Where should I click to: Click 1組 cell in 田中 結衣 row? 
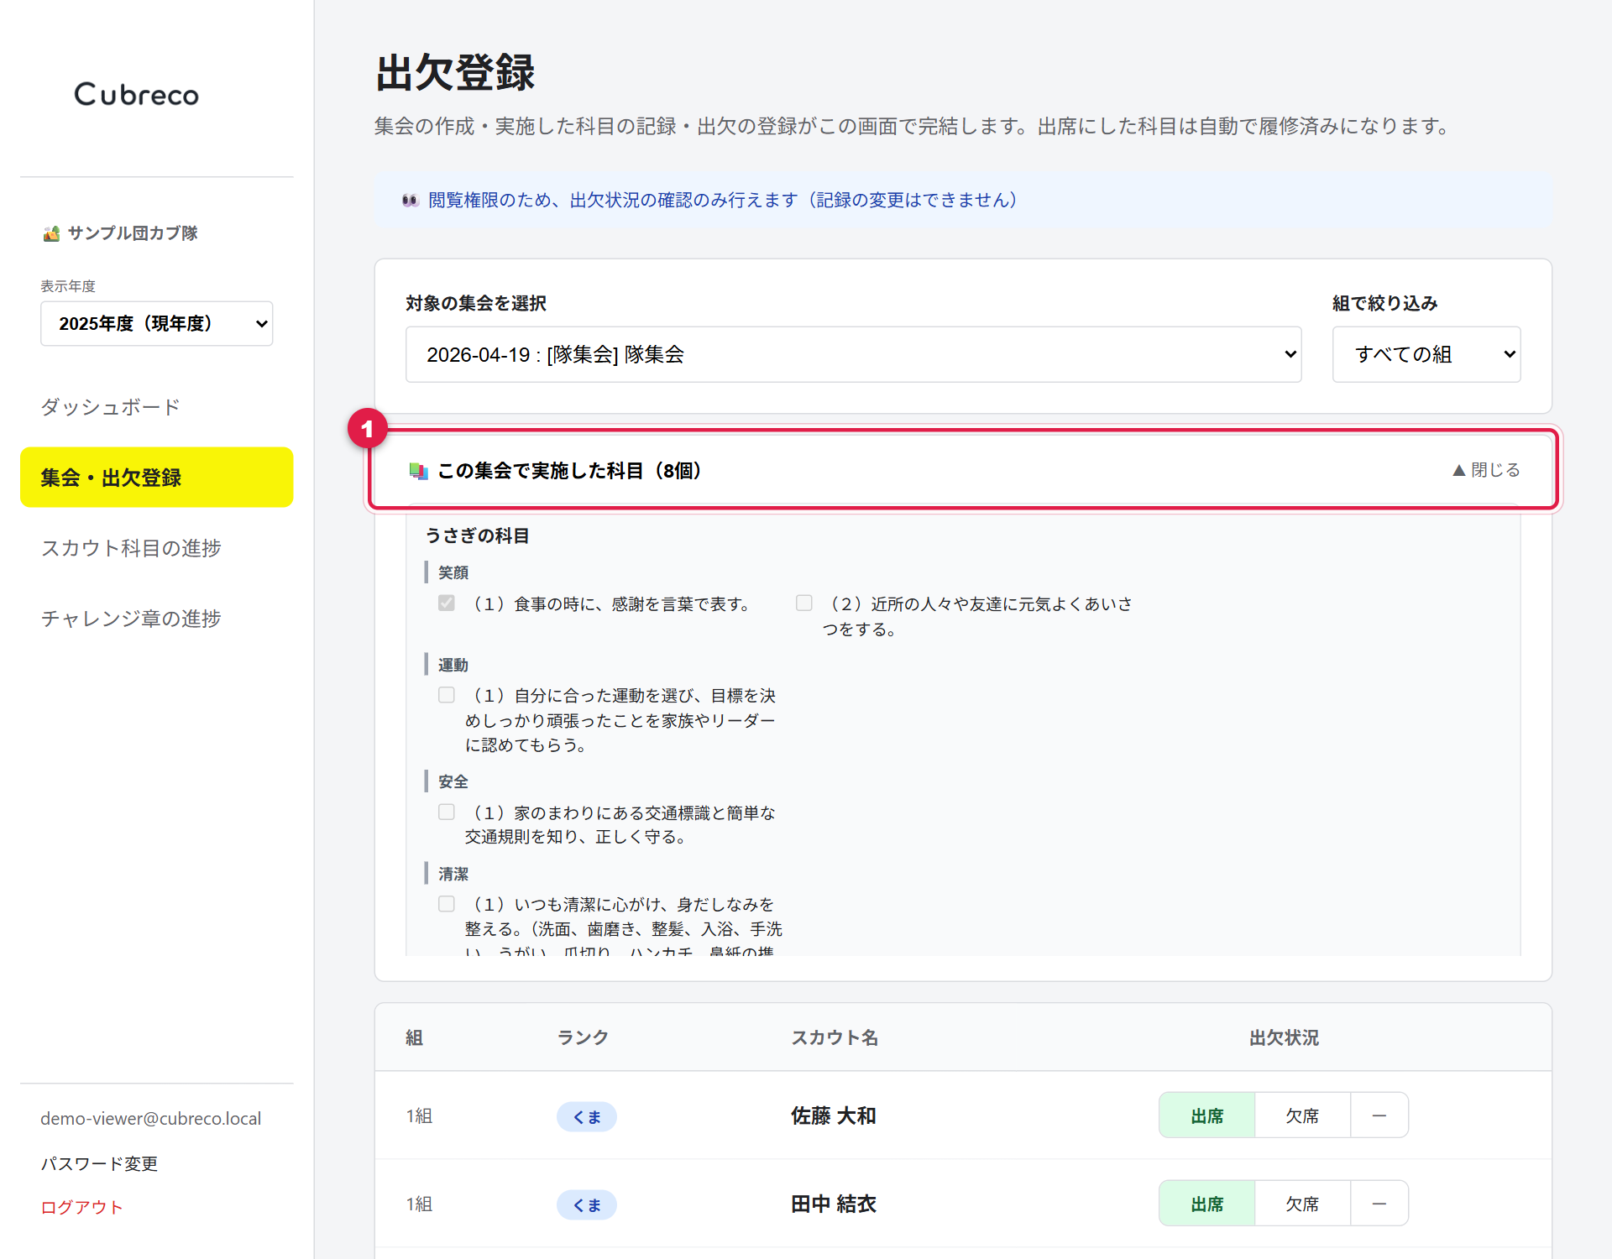pos(419,1204)
